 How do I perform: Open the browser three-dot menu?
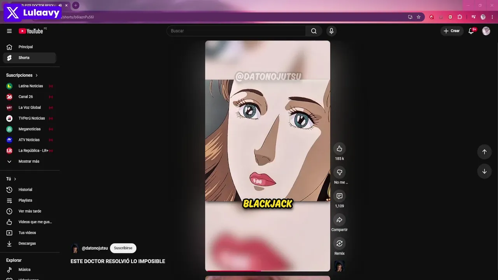pyautogui.click(x=492, y=17)
